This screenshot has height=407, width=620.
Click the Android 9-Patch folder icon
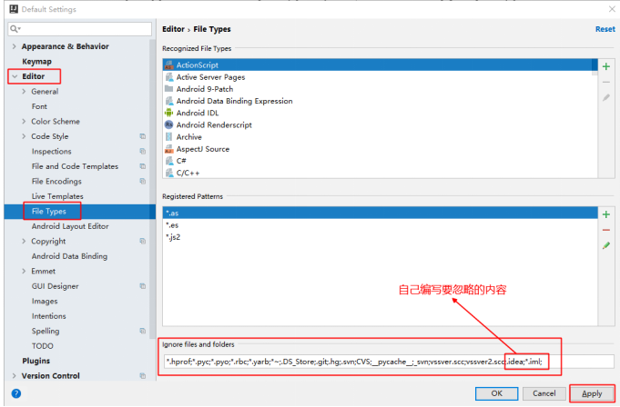169,89
